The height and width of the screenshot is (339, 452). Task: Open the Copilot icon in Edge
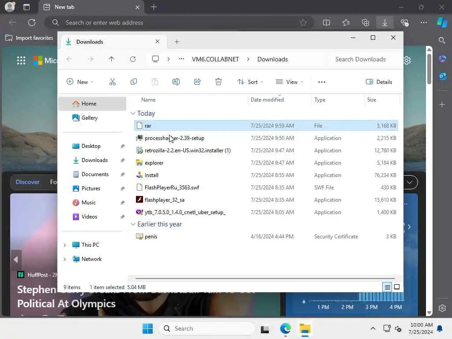442,23
